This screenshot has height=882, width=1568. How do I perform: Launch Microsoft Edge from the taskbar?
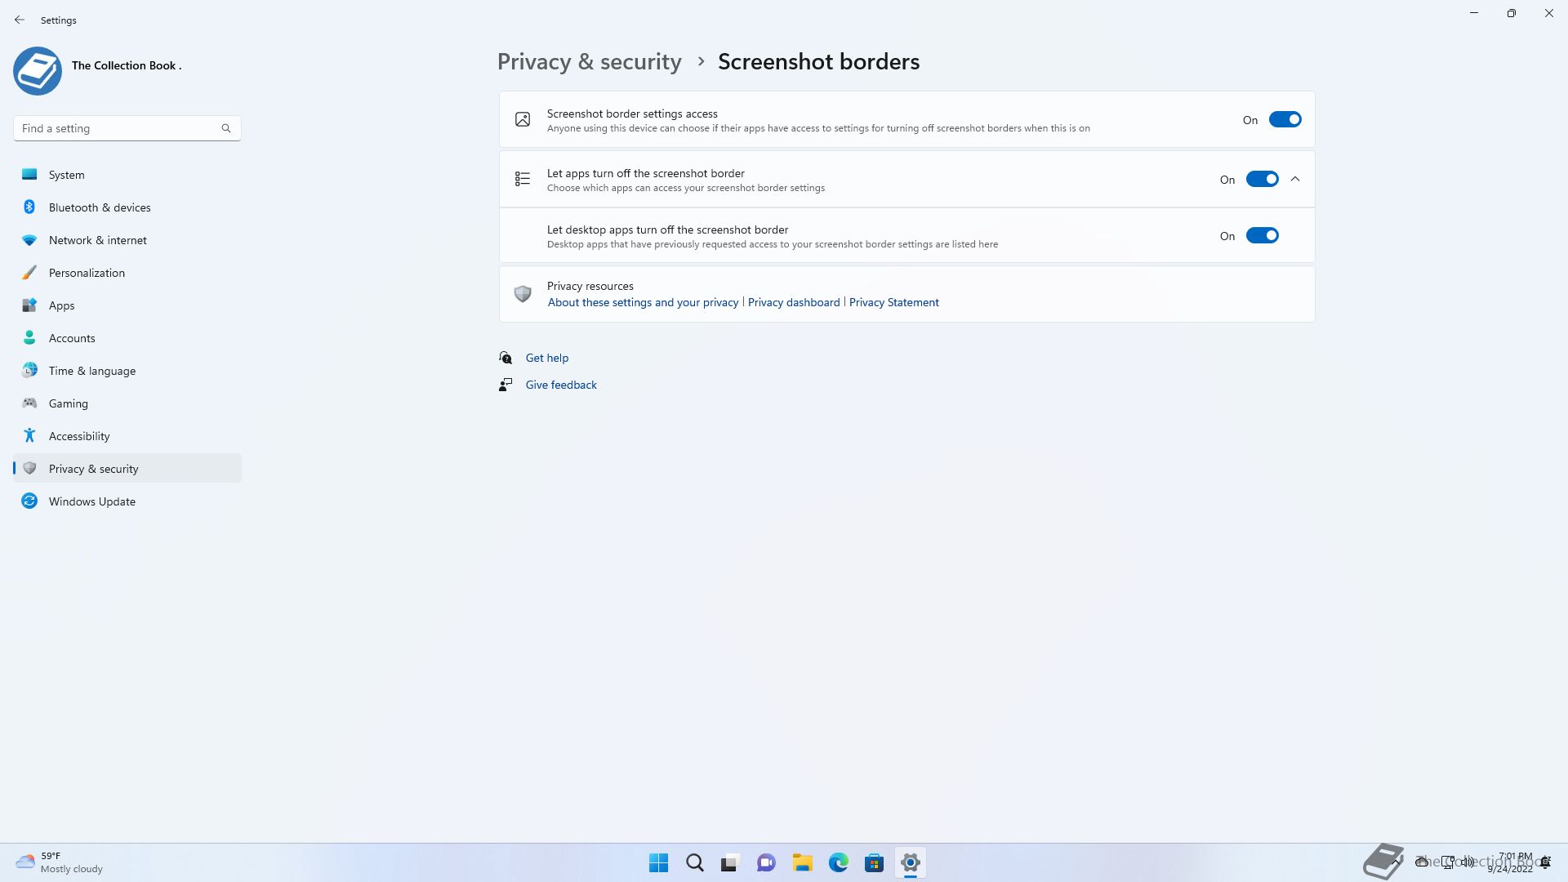(838, 862)
